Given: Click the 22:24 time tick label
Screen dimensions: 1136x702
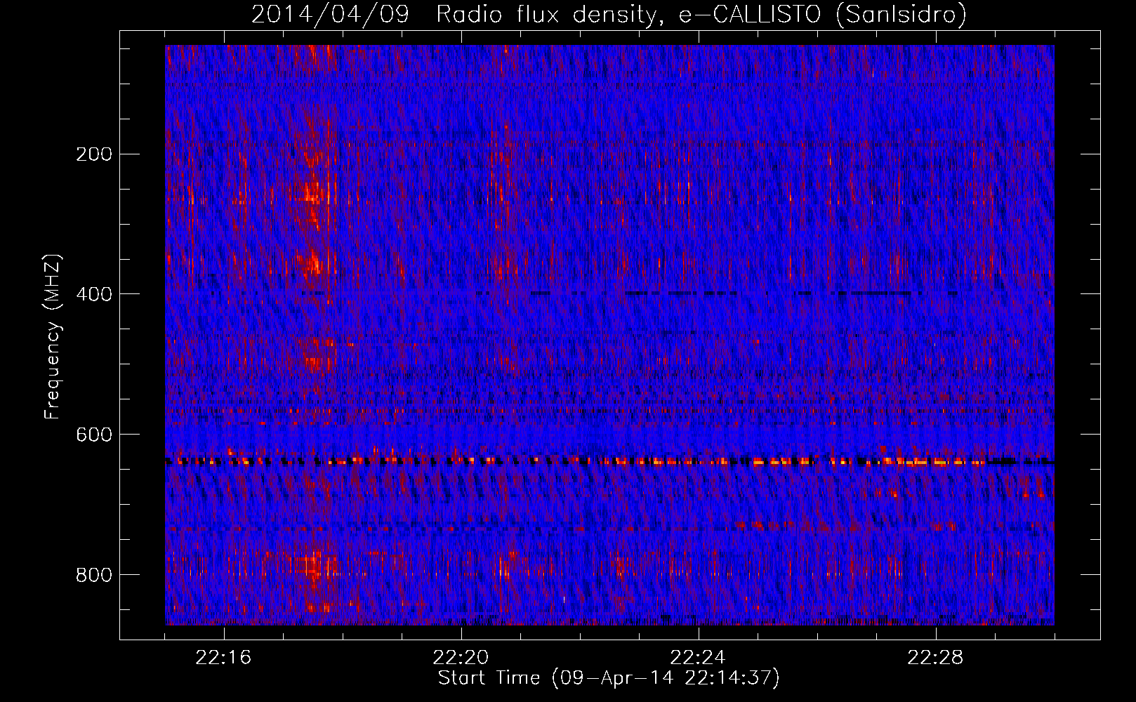Looking at the screenshot, I should 699,658.
